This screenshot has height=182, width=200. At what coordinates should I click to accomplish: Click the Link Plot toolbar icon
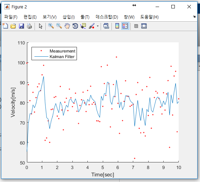106,26
